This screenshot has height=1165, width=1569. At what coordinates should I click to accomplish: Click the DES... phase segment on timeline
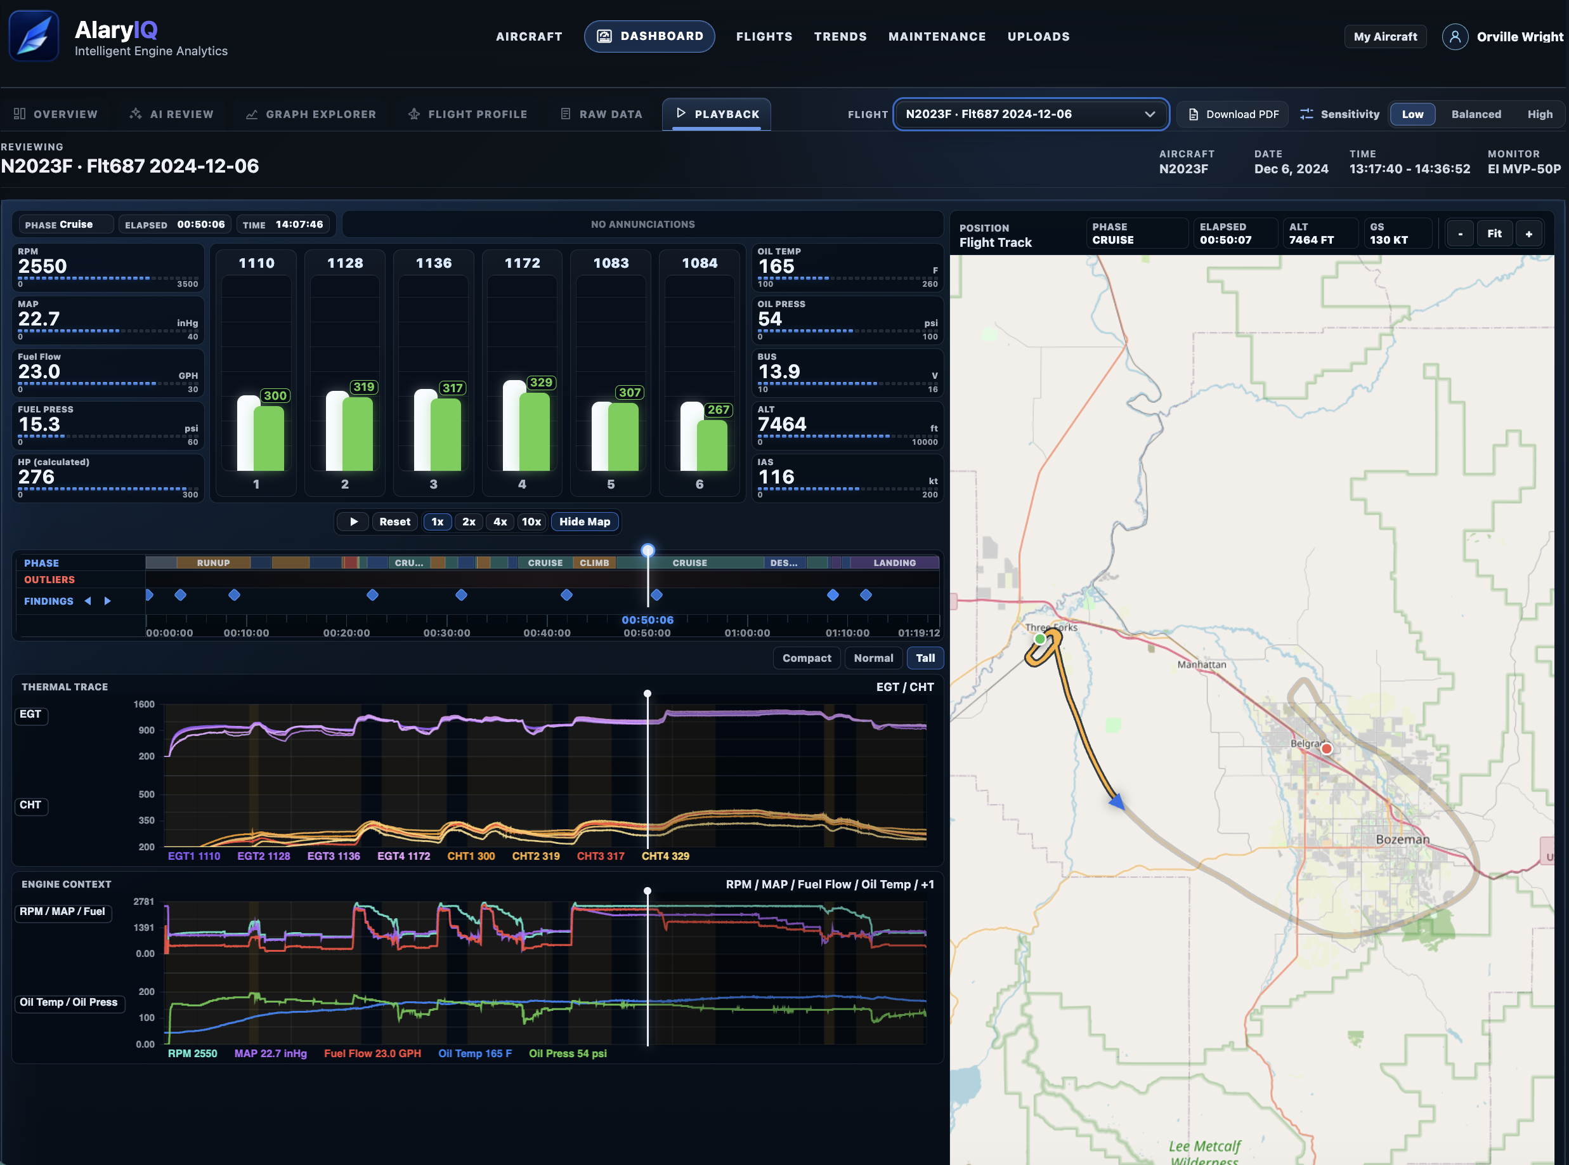coord(784,563)
